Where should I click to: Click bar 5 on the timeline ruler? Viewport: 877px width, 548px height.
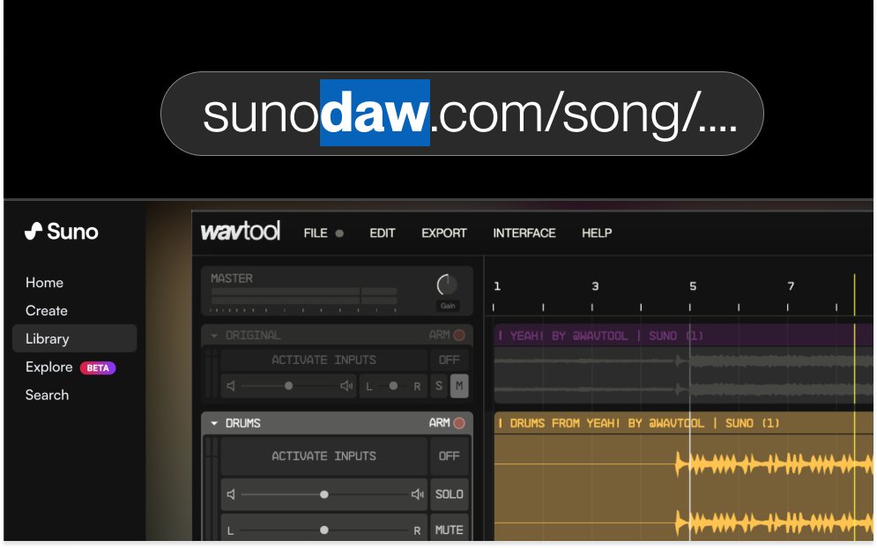tap(693, 286)
